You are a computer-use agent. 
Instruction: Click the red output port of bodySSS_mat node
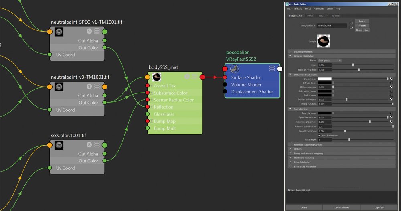pos(202,77)
